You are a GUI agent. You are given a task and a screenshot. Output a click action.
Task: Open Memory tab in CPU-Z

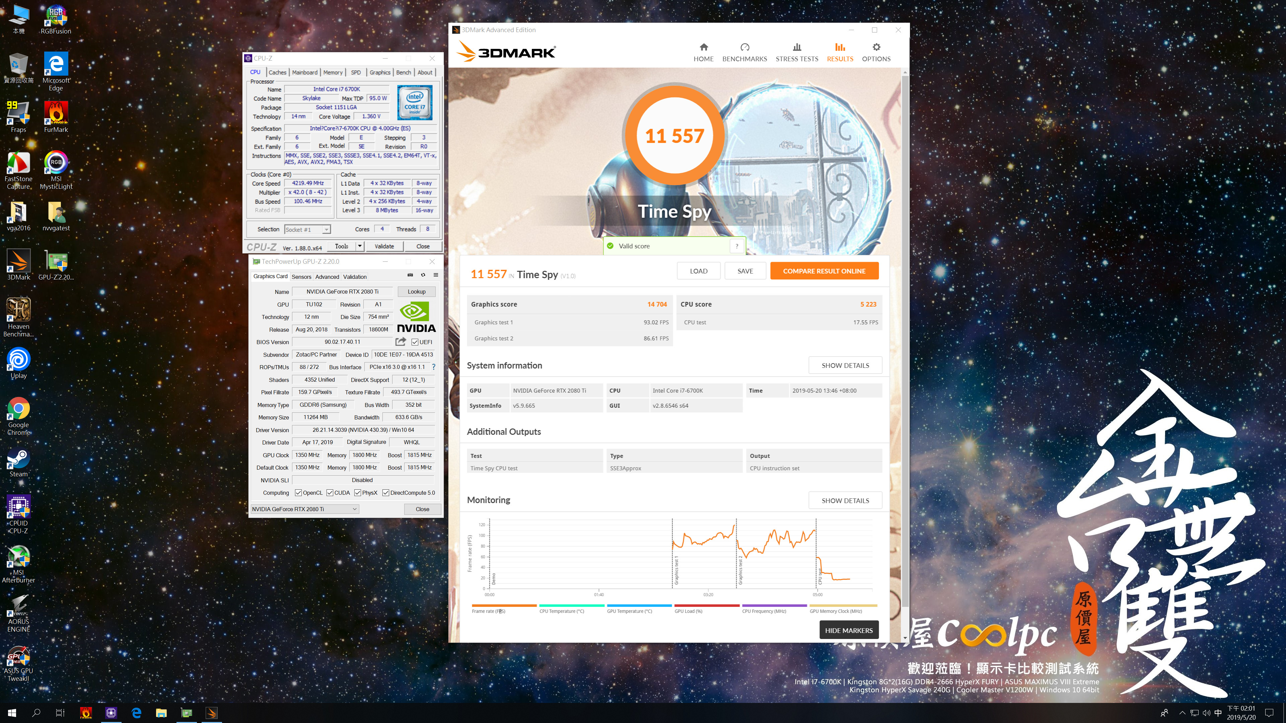click(x=333, y=72)
